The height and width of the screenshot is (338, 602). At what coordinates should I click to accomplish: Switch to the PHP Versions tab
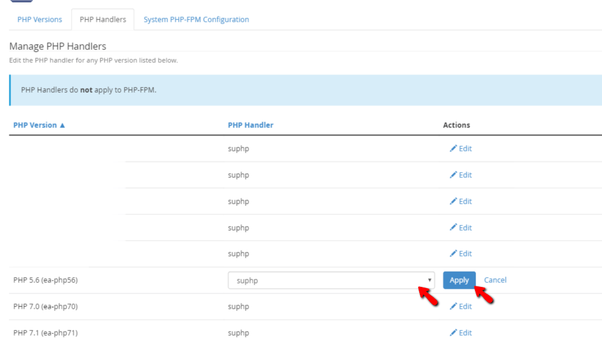pos(39,19)
